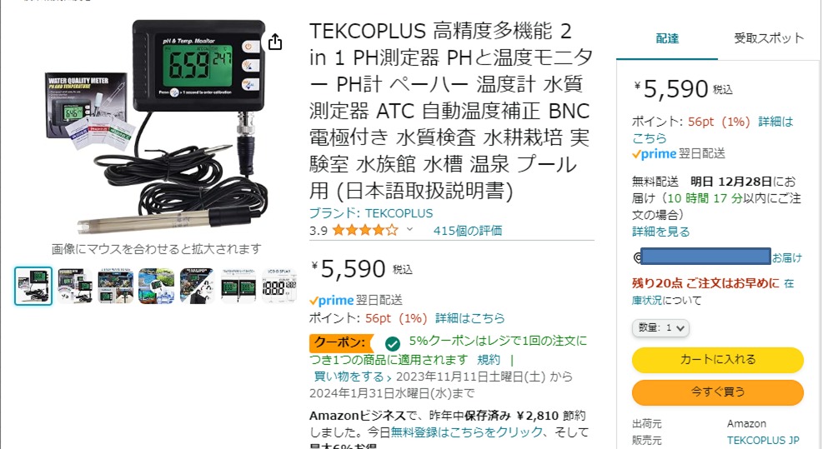Viewport: 823px width, 449px height.
Task: Click the share icon on product image
Action: point(275,42)
